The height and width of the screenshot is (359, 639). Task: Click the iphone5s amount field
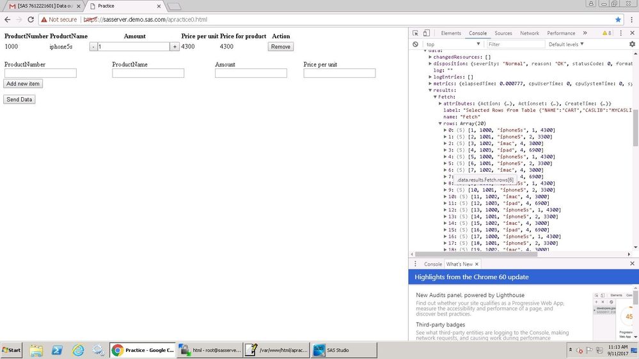click(x=134, y=47)
